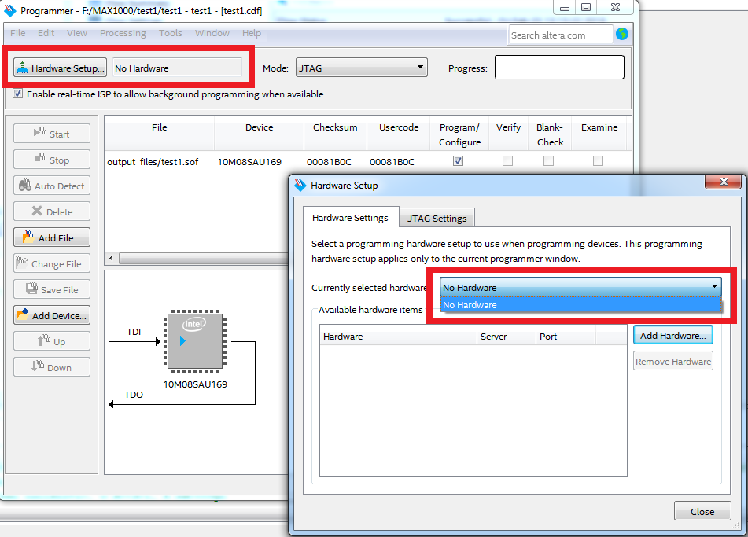The image size is (748, 537).
Task: Move selected device Down
Action: point(52,367)
